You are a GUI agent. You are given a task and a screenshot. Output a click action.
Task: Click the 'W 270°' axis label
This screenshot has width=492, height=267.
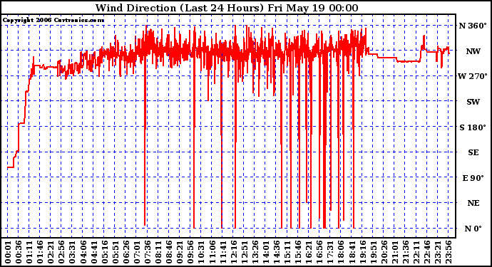click(x=473, y=76)
